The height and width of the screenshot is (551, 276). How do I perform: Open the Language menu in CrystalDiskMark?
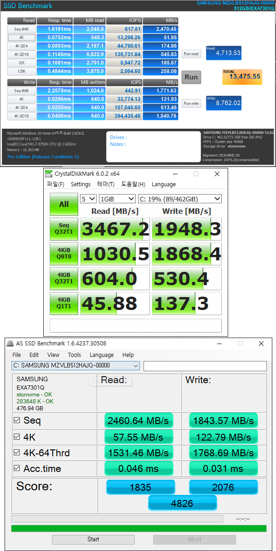click(x=163, y=184)
